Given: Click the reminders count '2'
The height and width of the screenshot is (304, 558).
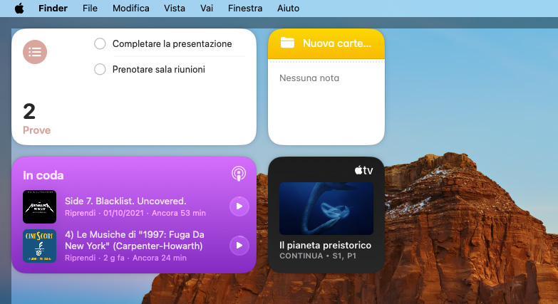Looking at the screenshot, I should [x=29, y=112].
